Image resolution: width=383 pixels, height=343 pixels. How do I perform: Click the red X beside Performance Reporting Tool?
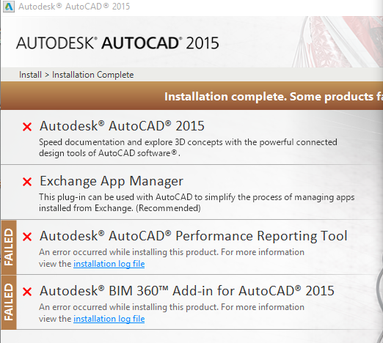tap(27, 237)
